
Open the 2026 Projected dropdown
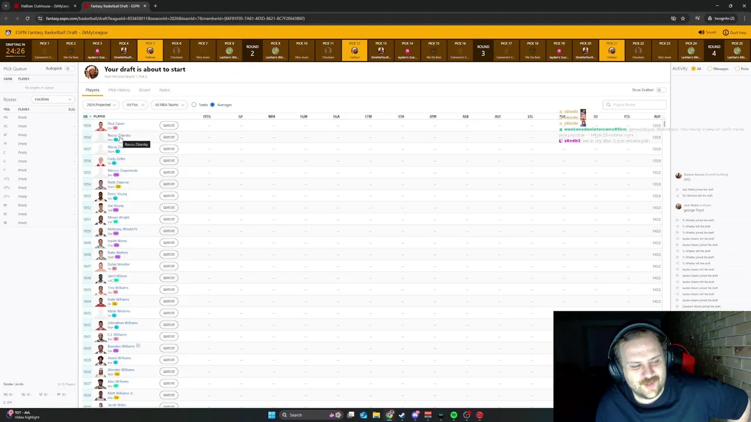click(x=100, y=105)
